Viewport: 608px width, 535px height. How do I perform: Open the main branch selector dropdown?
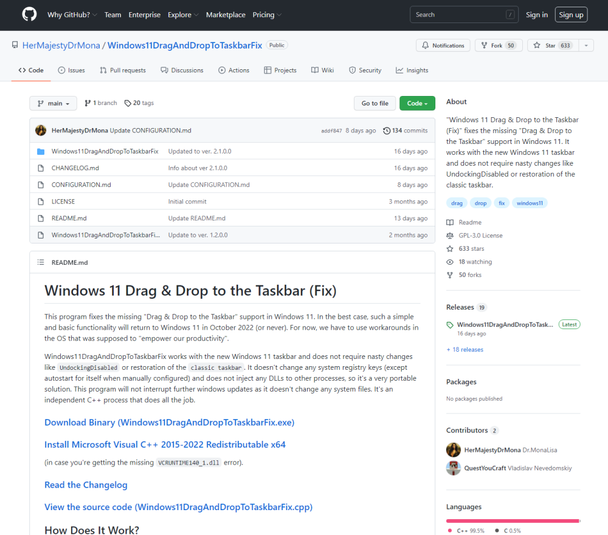[x=54, y=103]
